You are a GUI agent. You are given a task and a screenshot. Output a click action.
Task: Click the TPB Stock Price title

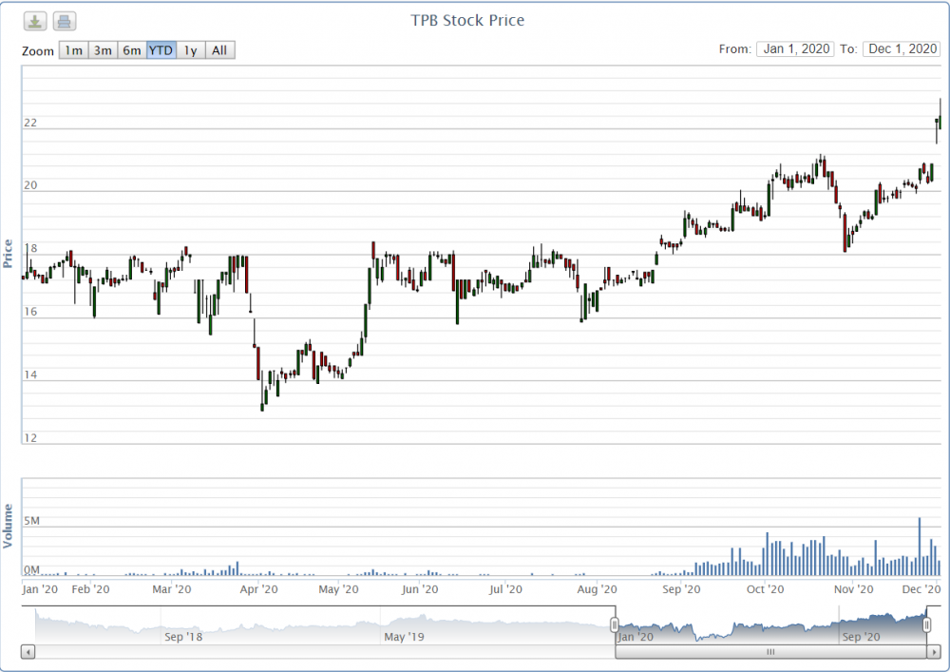pos(467,20)
